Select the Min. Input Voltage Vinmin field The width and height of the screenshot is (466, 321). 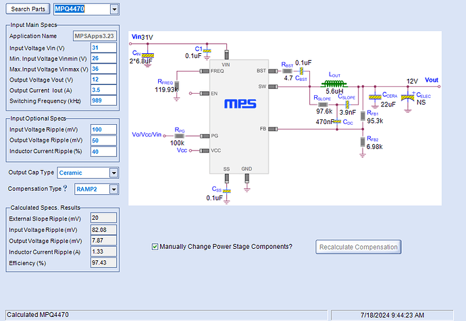[103, 58]
